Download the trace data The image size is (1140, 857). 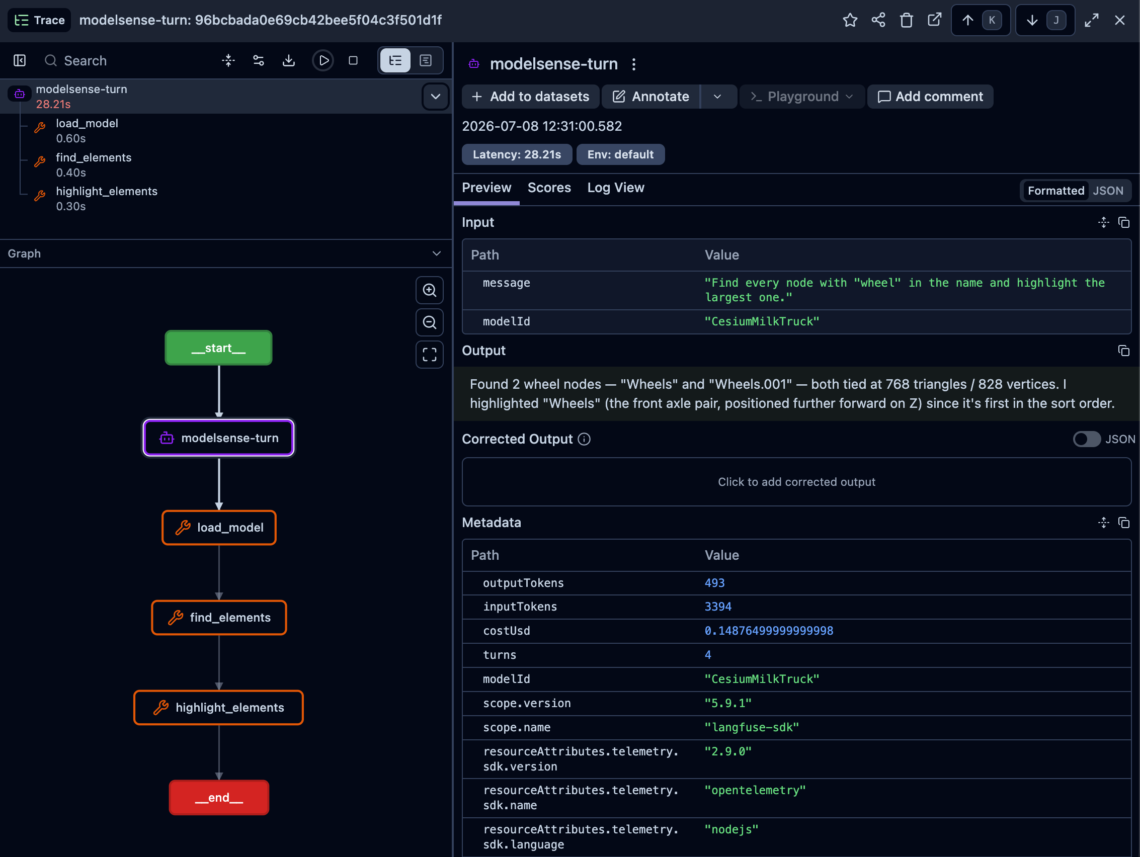click(289, 60)
